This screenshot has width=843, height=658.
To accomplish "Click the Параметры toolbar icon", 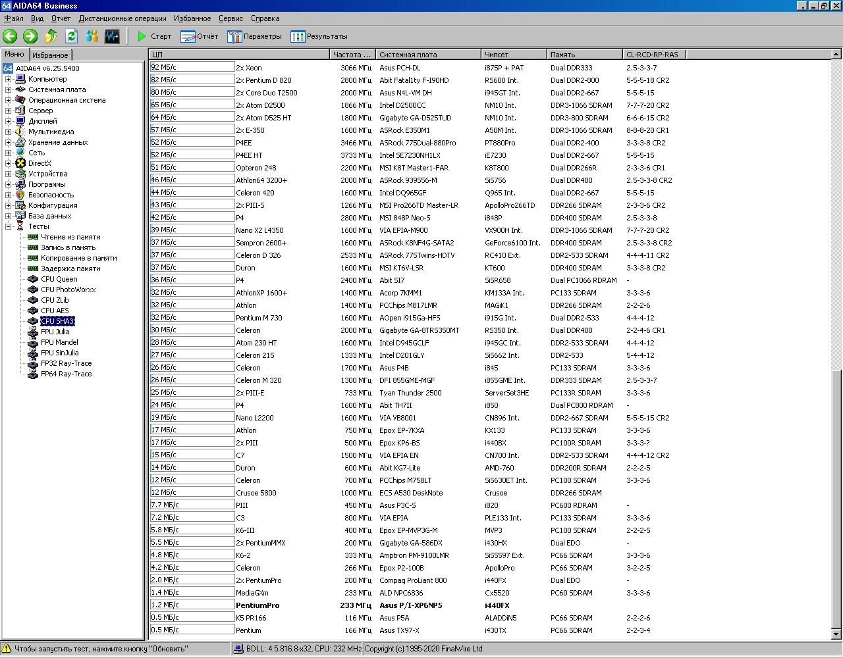I will pos(234,36).
